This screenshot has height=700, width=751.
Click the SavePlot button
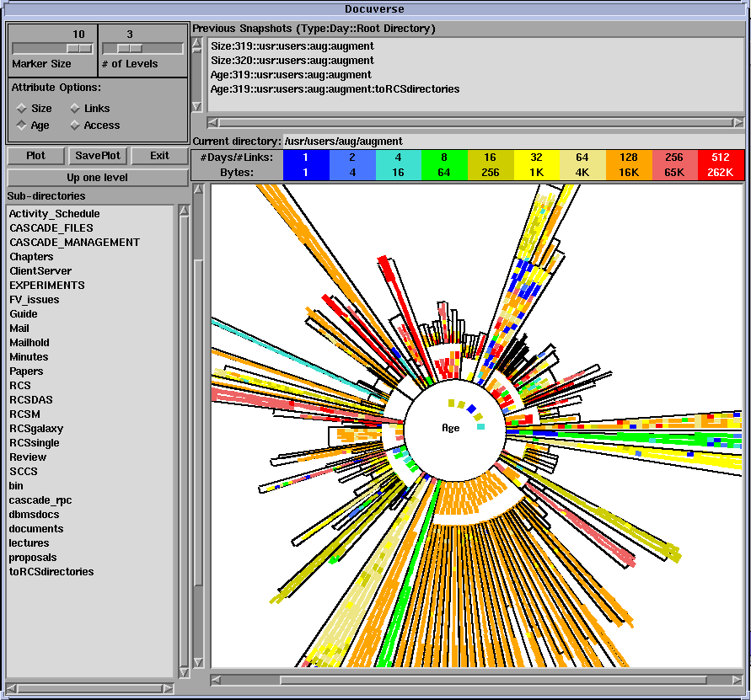(x=98, y=156)
